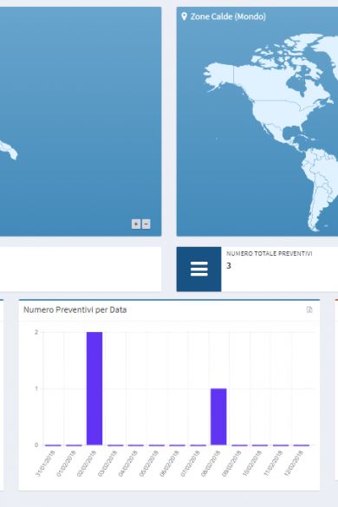
Task: Click the location pin icon beside Zone Calde
Action: [x=184, y=16]
